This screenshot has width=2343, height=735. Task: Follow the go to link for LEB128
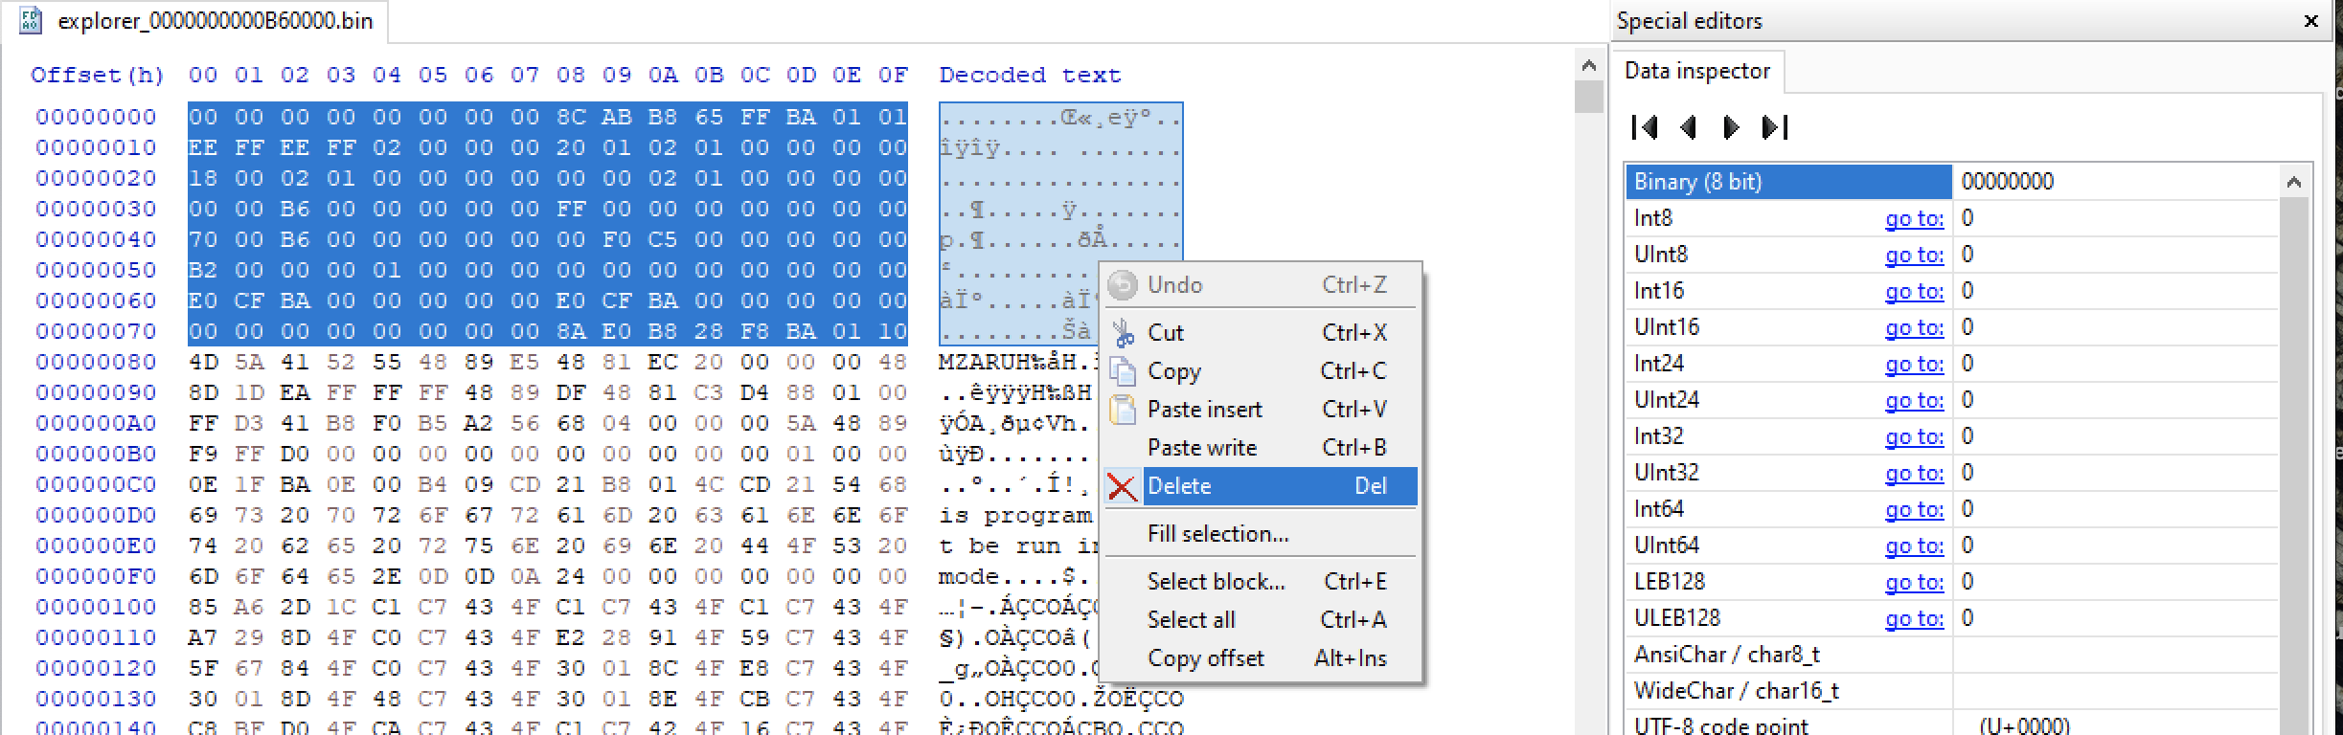tap(1914, 582)
